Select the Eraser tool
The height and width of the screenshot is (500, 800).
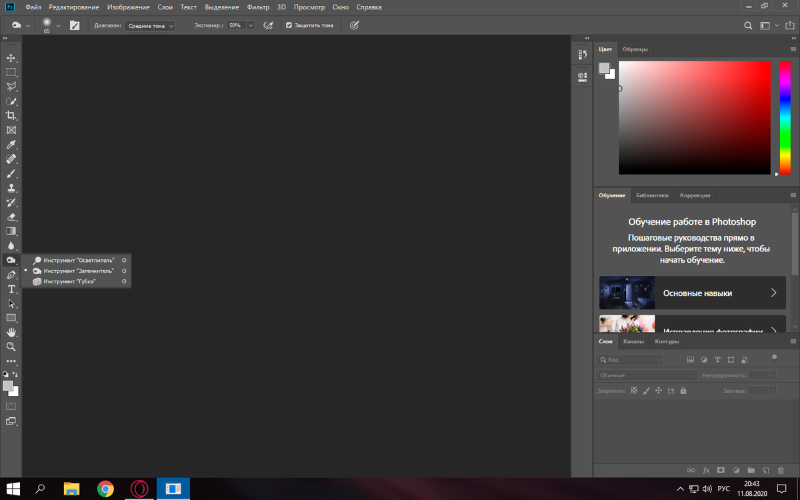click(x=11, y=217)
